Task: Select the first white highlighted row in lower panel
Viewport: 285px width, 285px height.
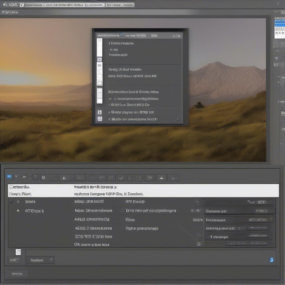Action: coord(143,187)
